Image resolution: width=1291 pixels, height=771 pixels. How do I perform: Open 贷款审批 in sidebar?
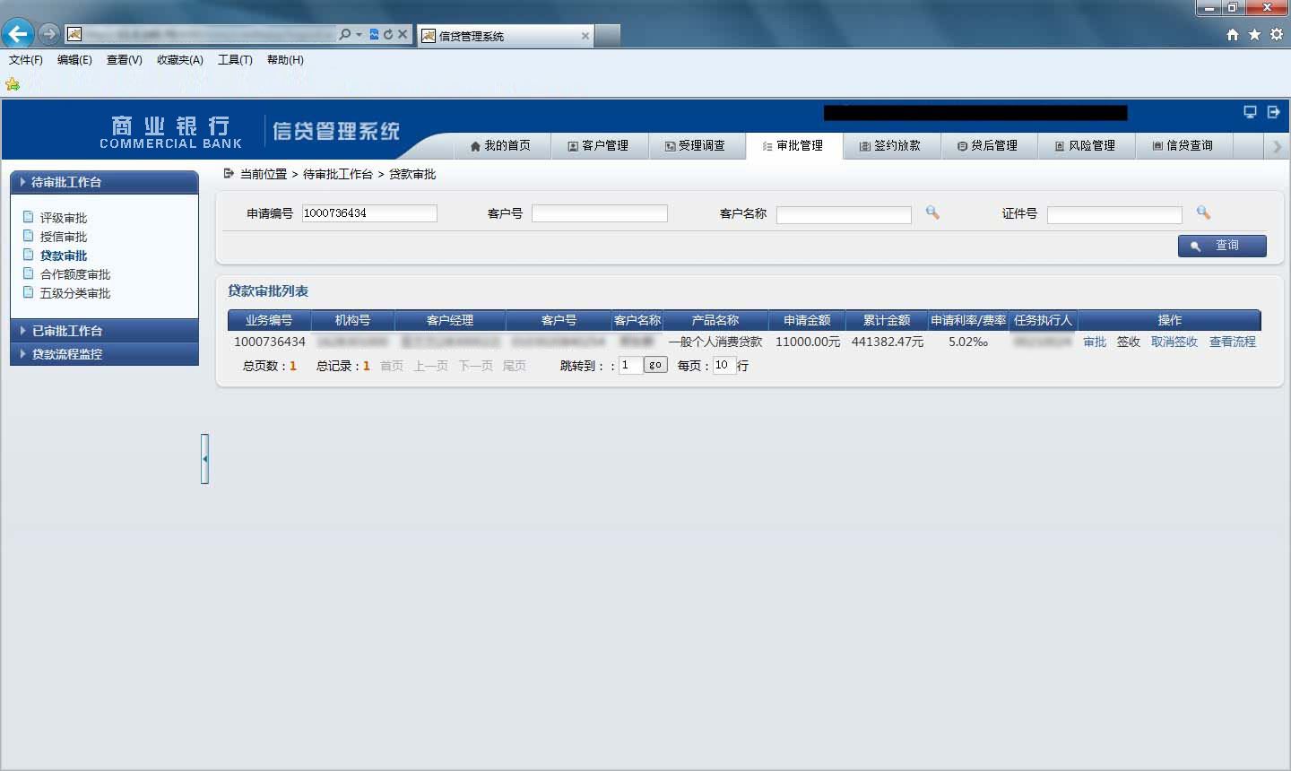64,256
